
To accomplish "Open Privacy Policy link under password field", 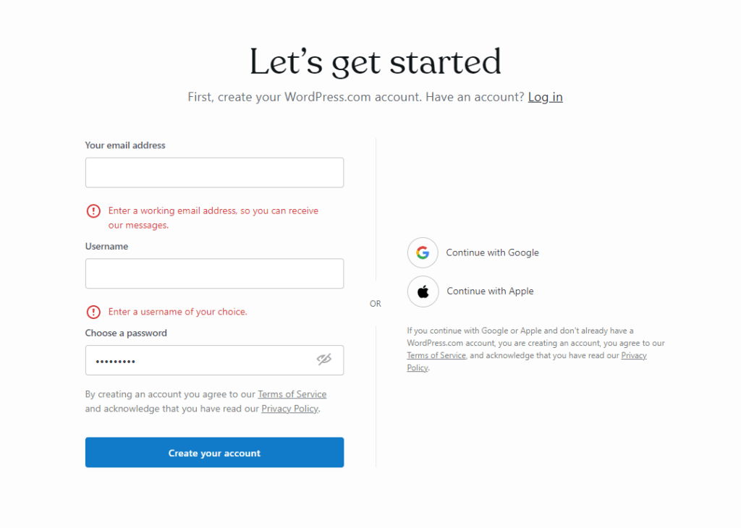I will tap(289, 409).
